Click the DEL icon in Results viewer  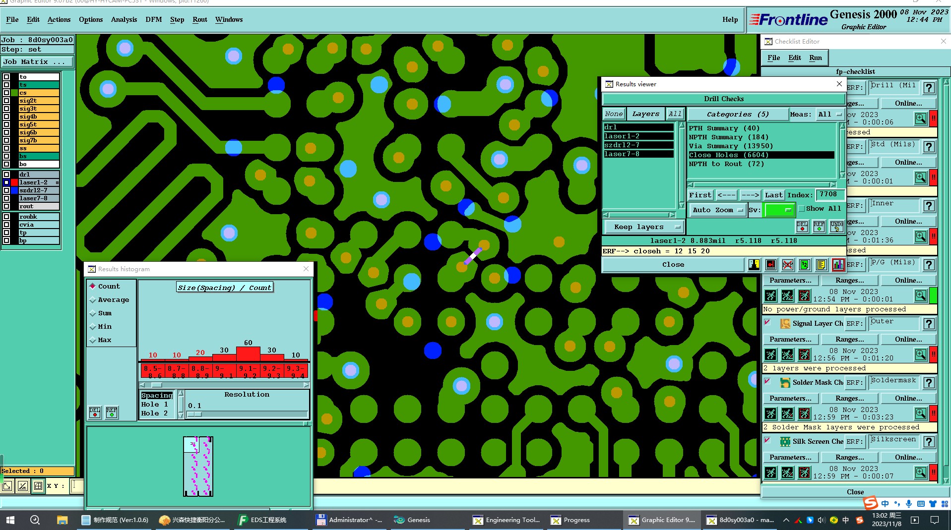coord(802,227)
